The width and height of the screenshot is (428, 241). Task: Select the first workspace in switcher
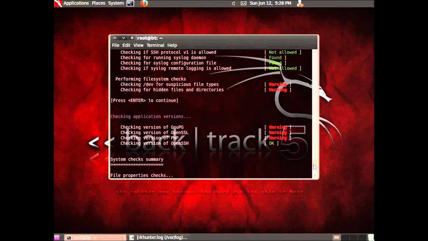pyautogui.click(x=336, y=238)
